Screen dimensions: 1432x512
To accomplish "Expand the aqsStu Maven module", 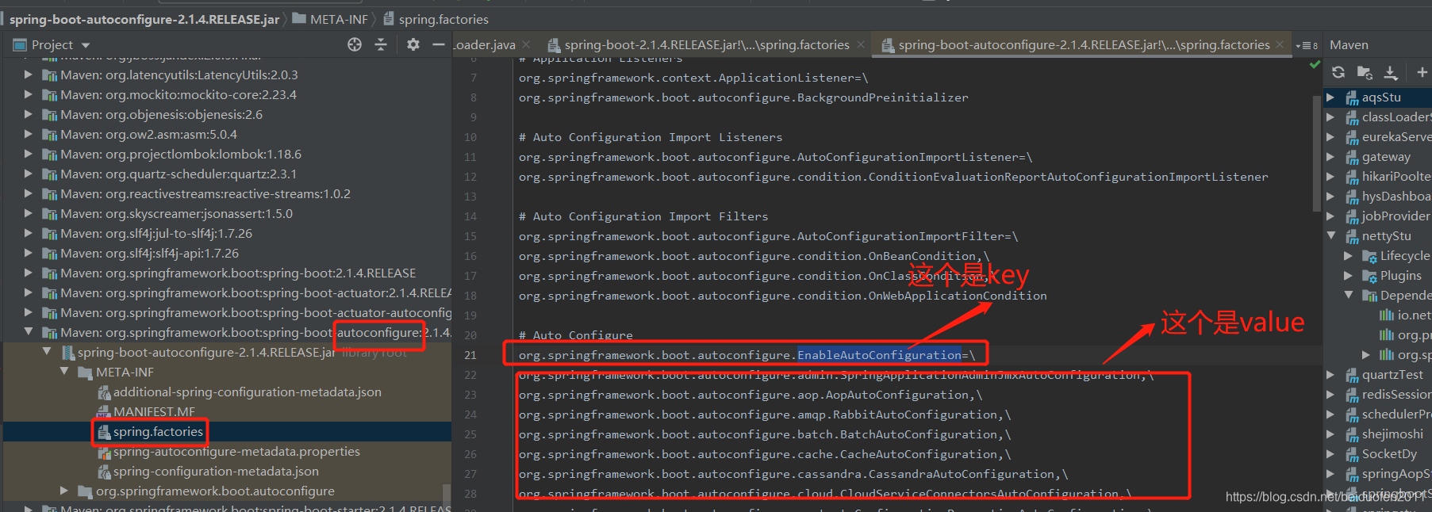I will pos(1330,97).
